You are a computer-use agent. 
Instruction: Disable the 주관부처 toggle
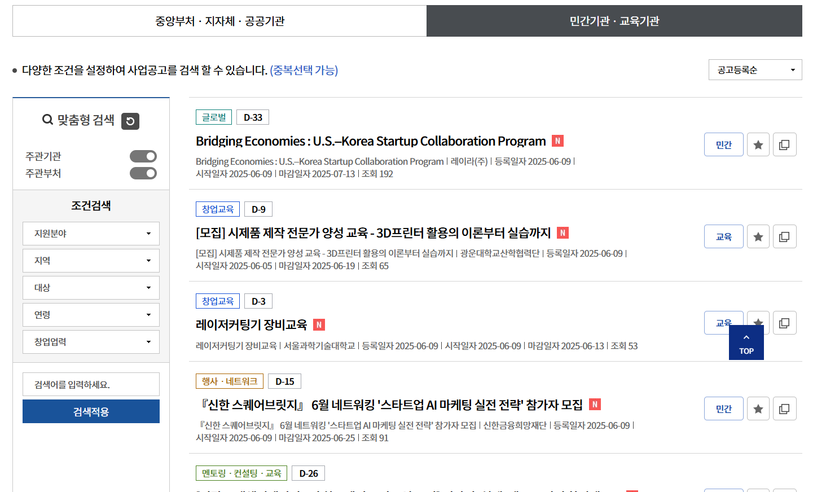click(x=143, y=173)
